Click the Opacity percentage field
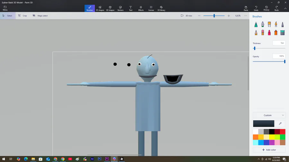This screenshot has width=289, height=162. [x=279, y=56]
